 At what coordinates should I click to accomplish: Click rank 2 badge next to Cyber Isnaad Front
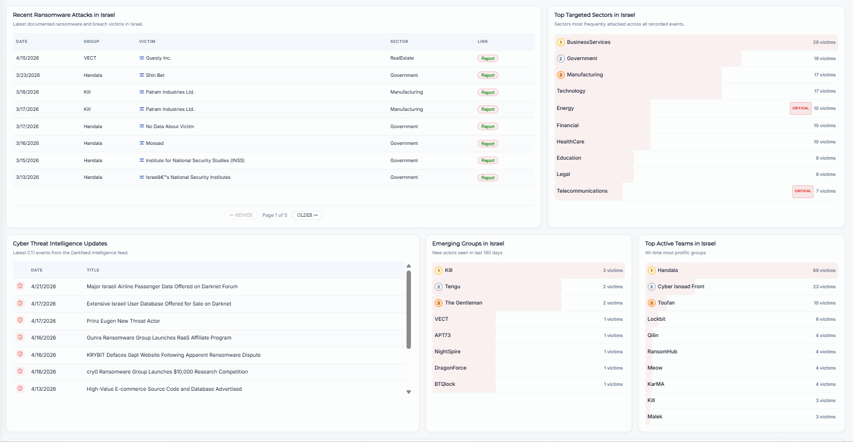[x=652, y=287]
